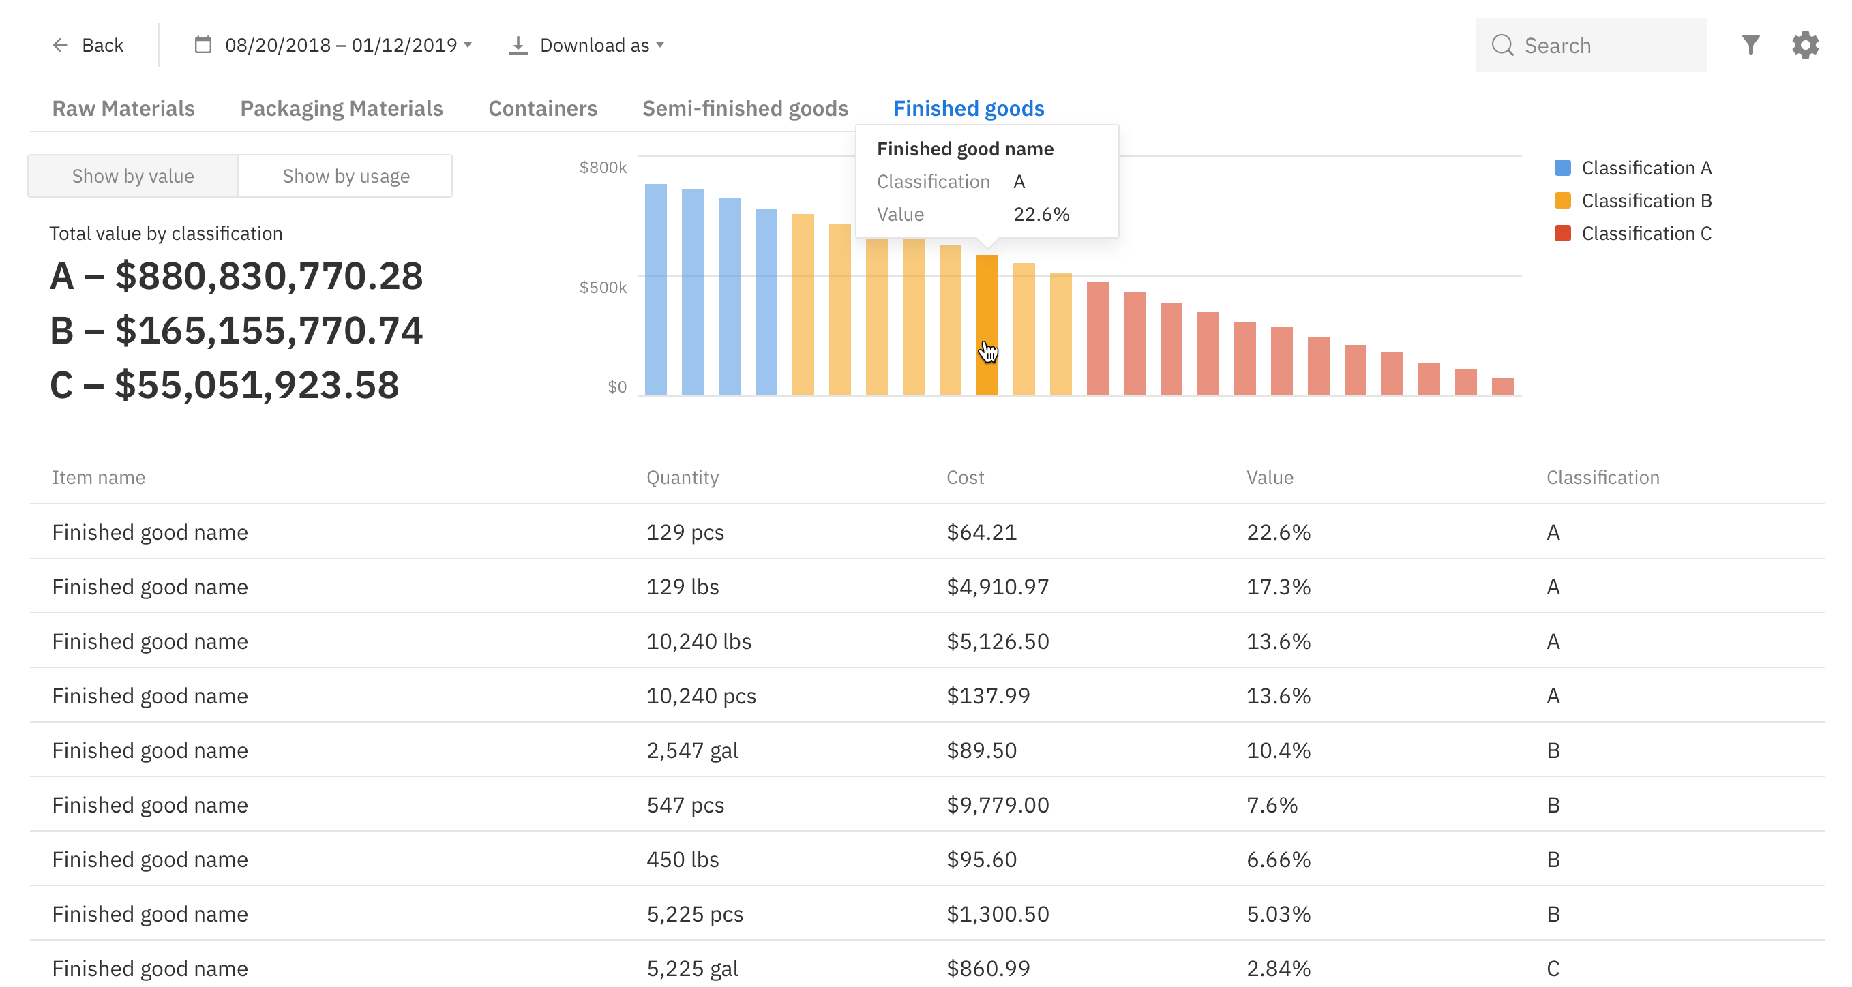Click the calendar icon beside date range
The width and height of the screenshot is (1852, 987).
pos(203,45)
